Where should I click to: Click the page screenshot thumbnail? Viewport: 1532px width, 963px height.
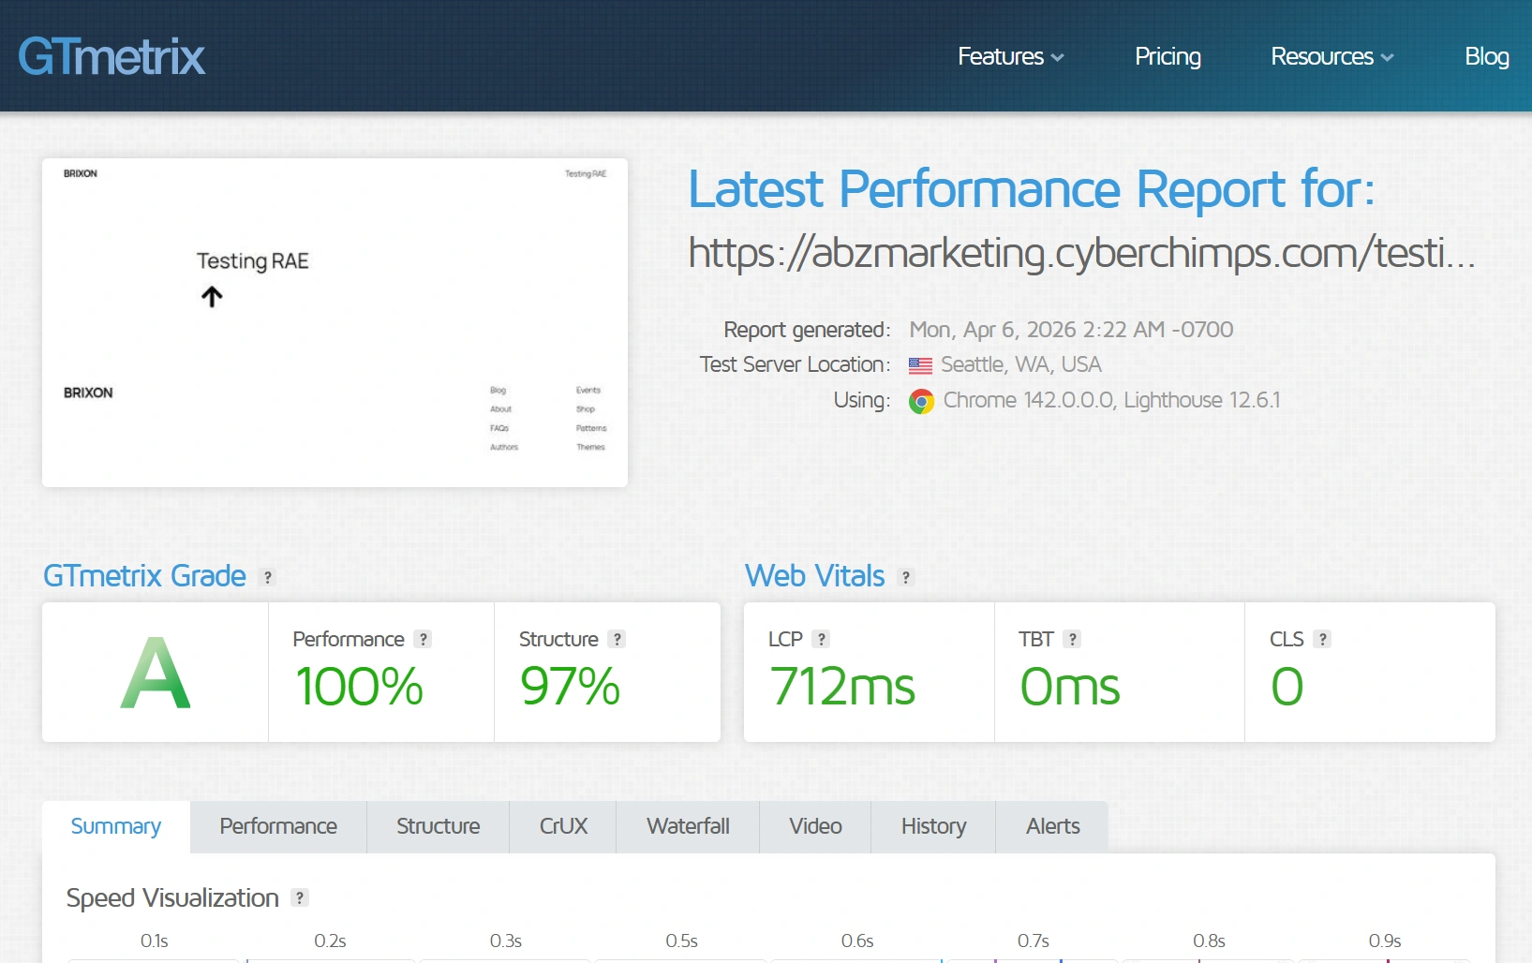point(335,322)
